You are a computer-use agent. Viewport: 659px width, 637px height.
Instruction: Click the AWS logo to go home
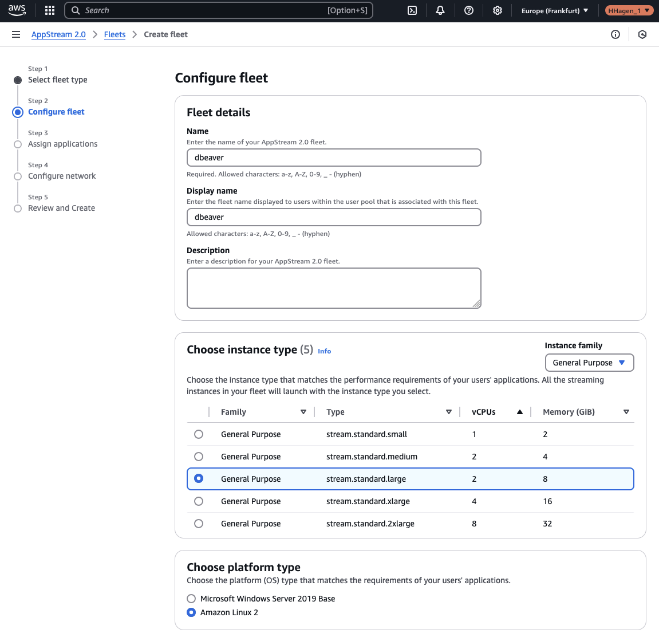click(16, 10)
